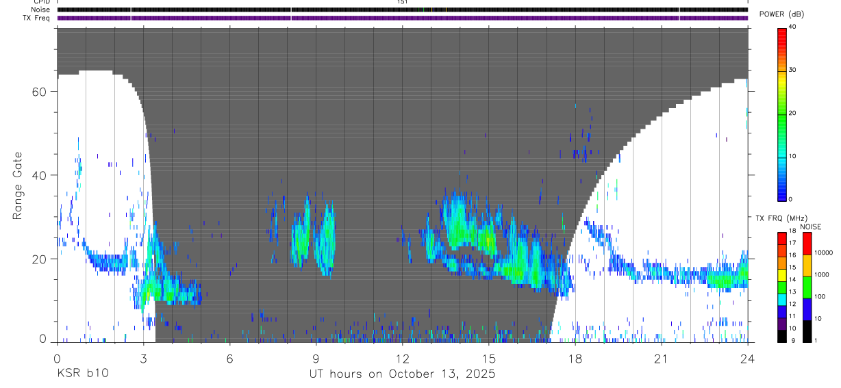Click the 3 tick on the UT hours axis
This screenshot has height=388, width=841.
pos(143,359)
